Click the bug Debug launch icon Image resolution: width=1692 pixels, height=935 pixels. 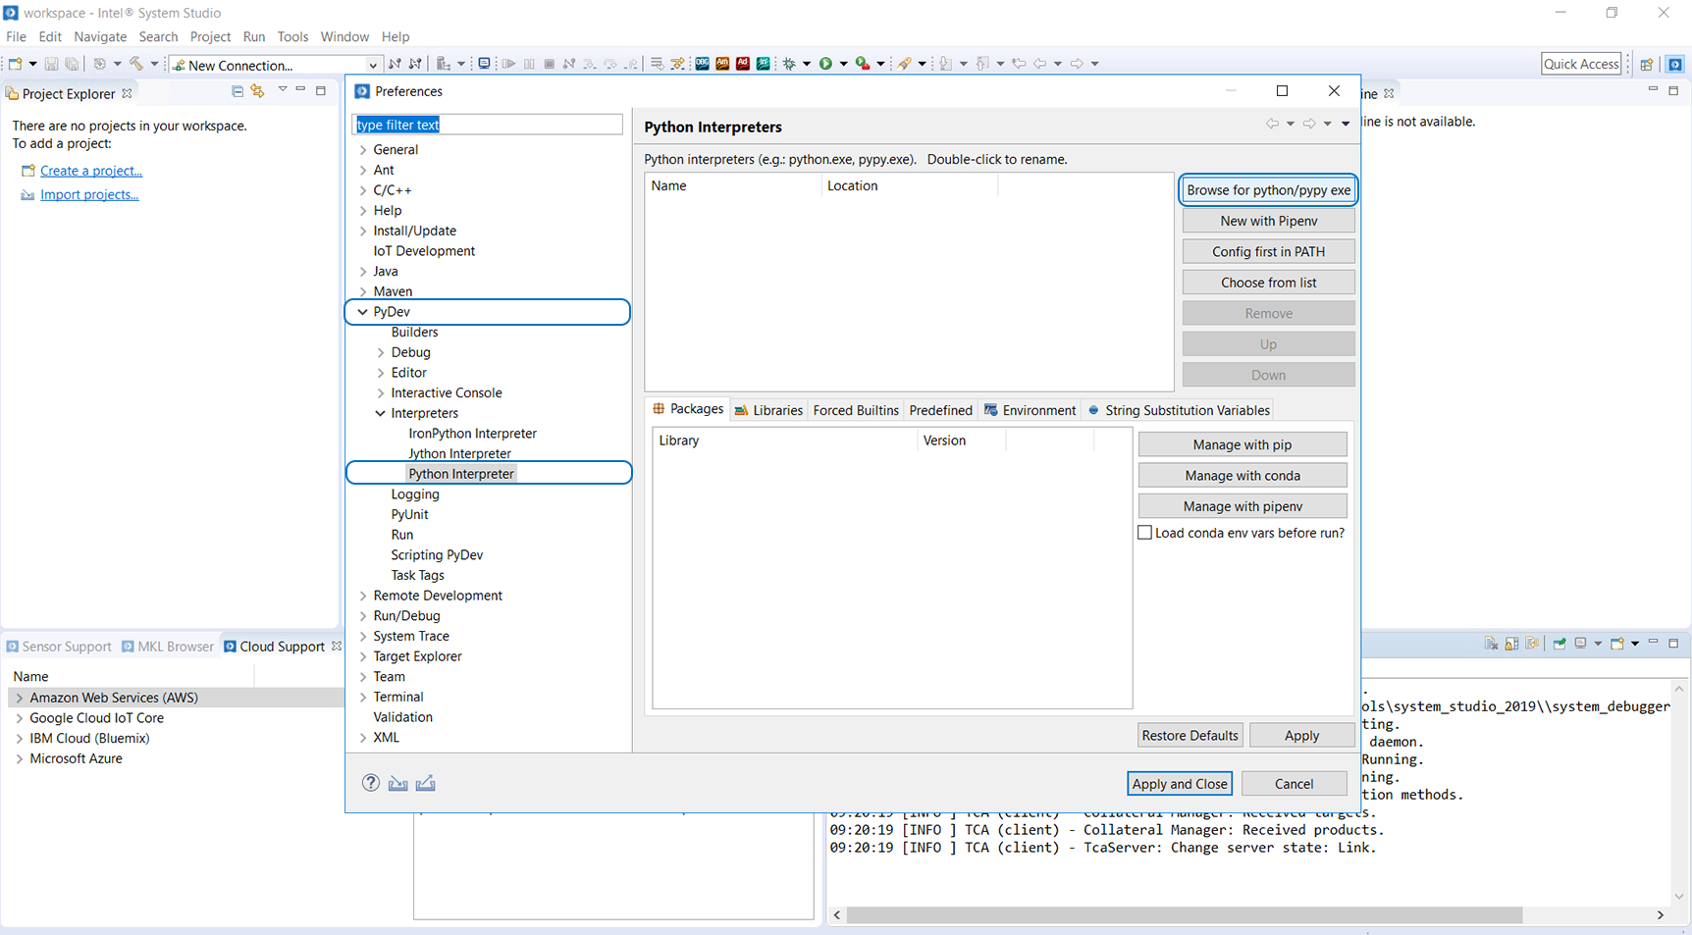coord(789,64)
